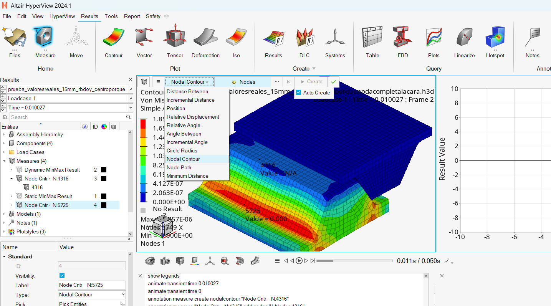Viewport: 551px width, 306px height.
Task: Click the shaded color mode icon
Action: [195, 261]
